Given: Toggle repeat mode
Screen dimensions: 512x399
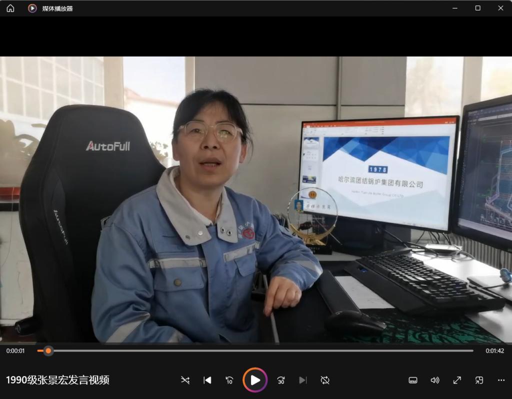Looking at the screenshot, I should [x=325, y=380].
